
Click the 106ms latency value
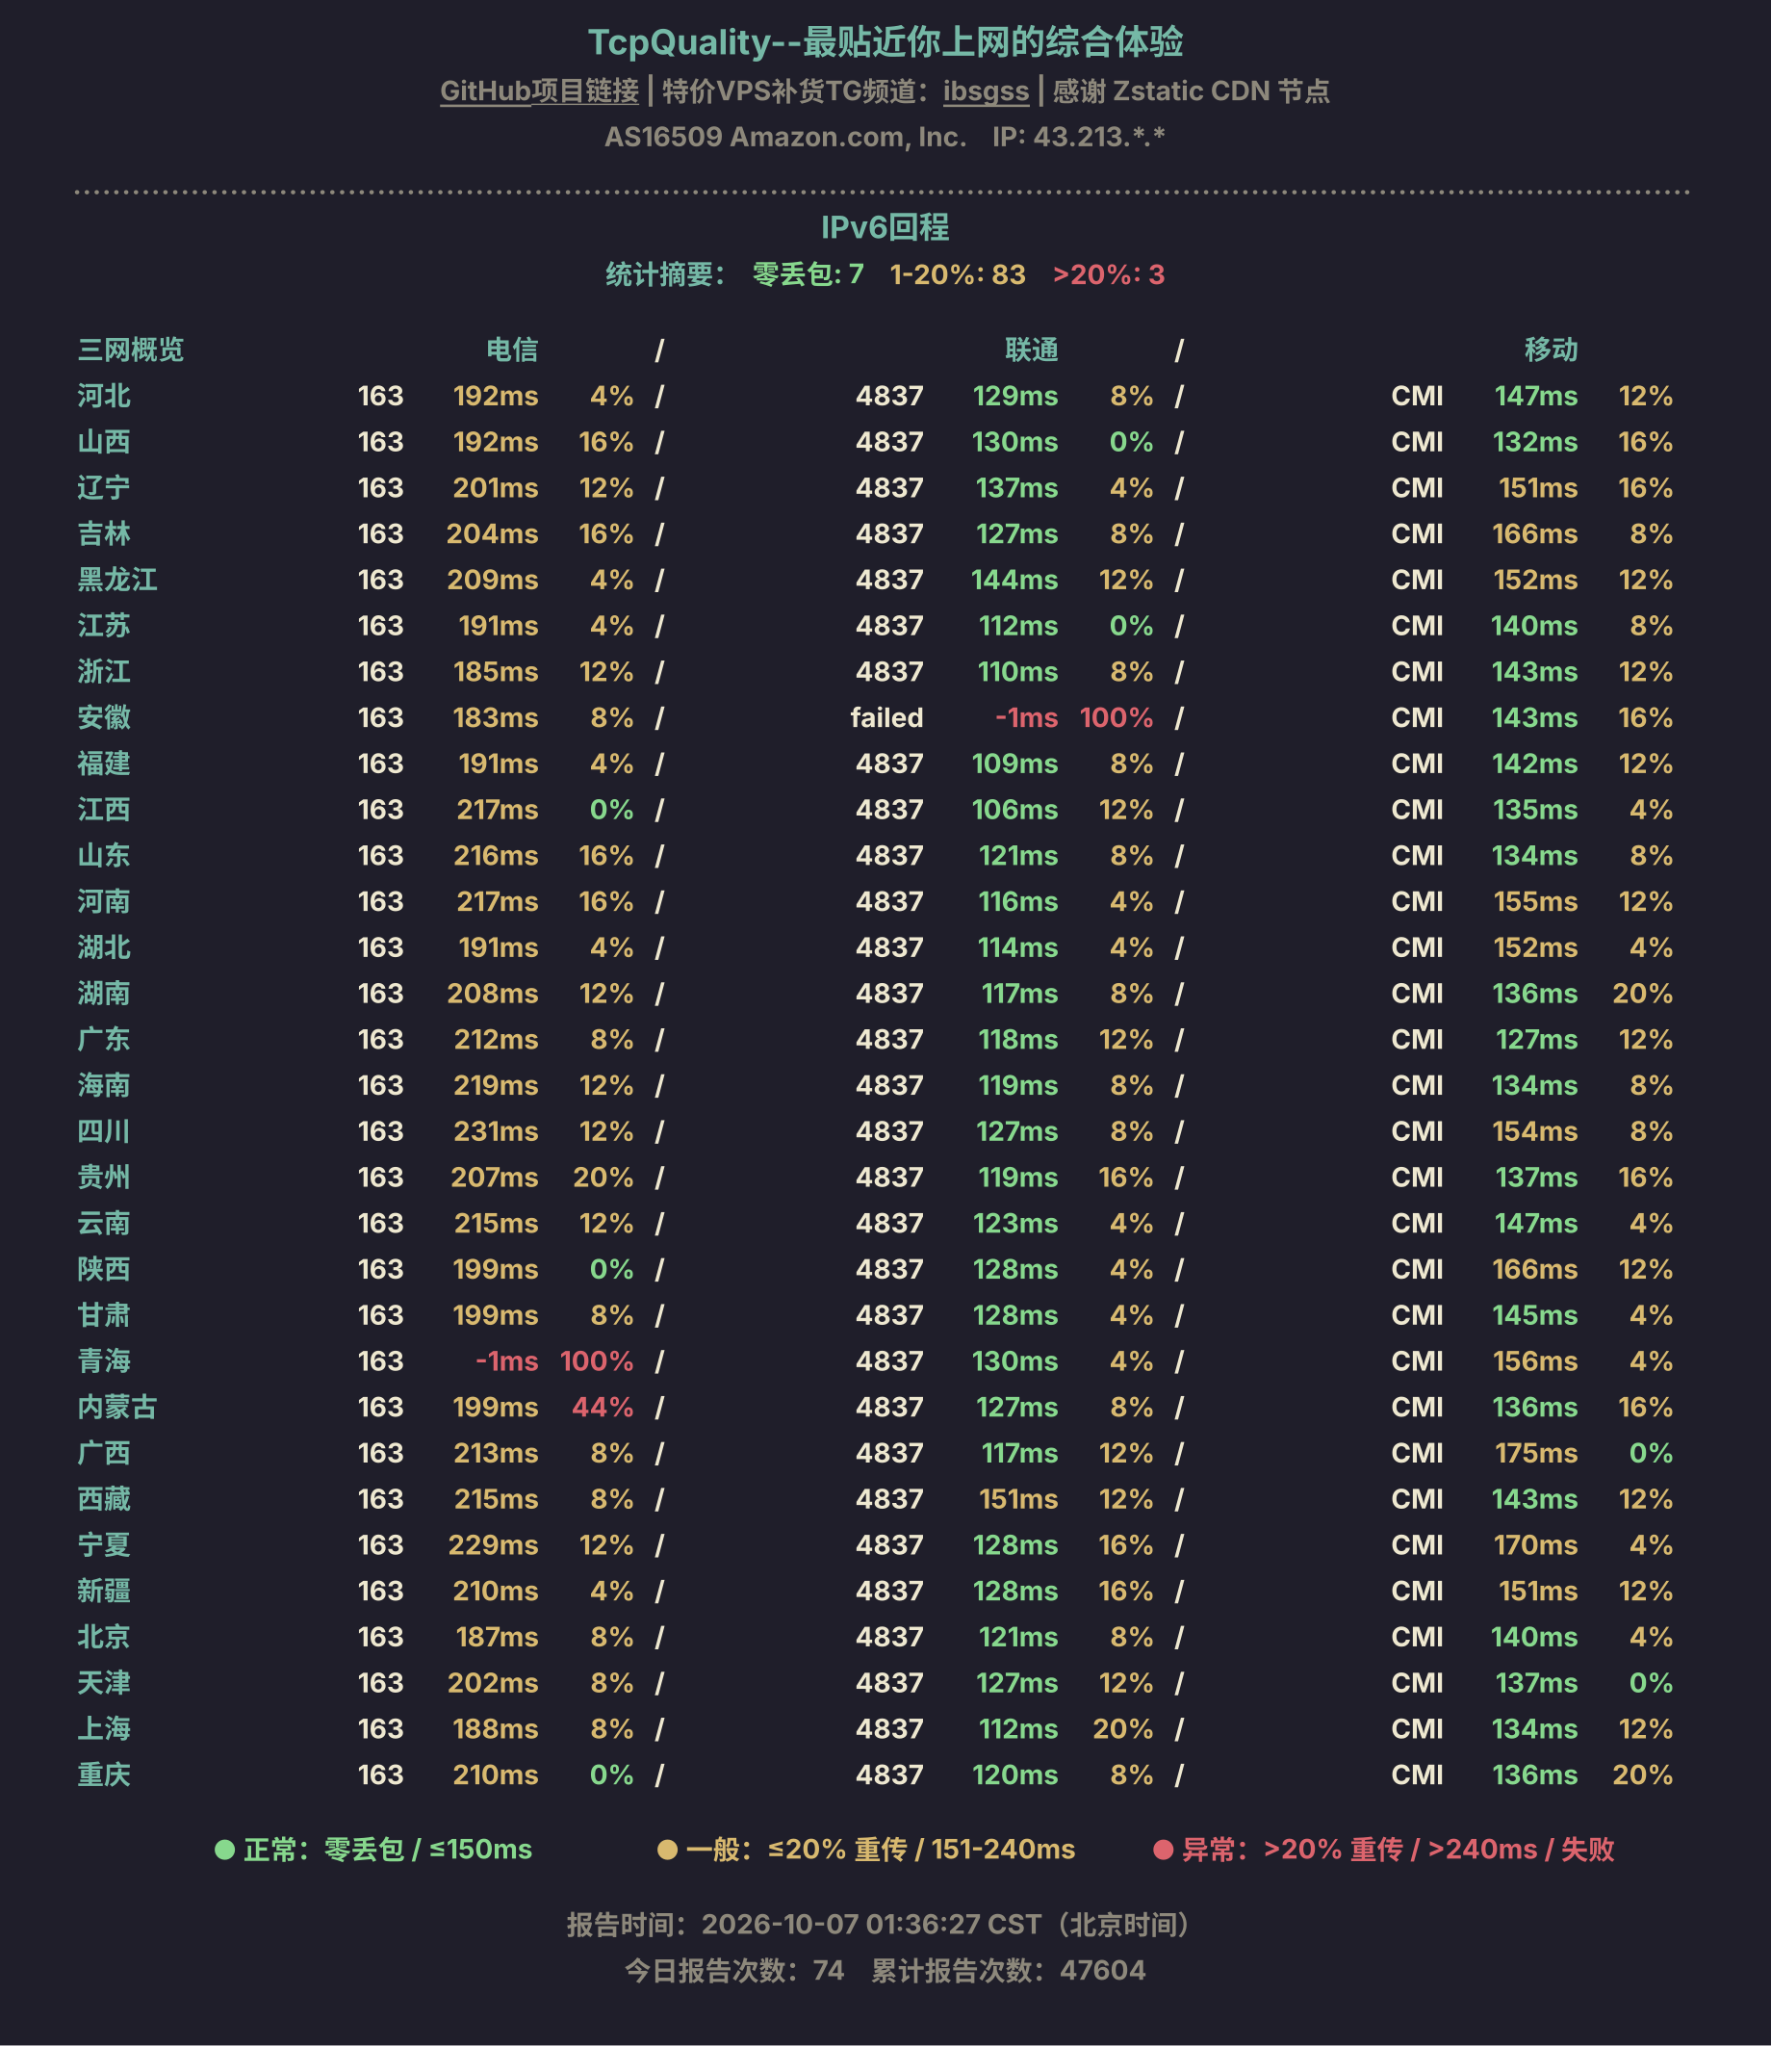[1015, 810]
